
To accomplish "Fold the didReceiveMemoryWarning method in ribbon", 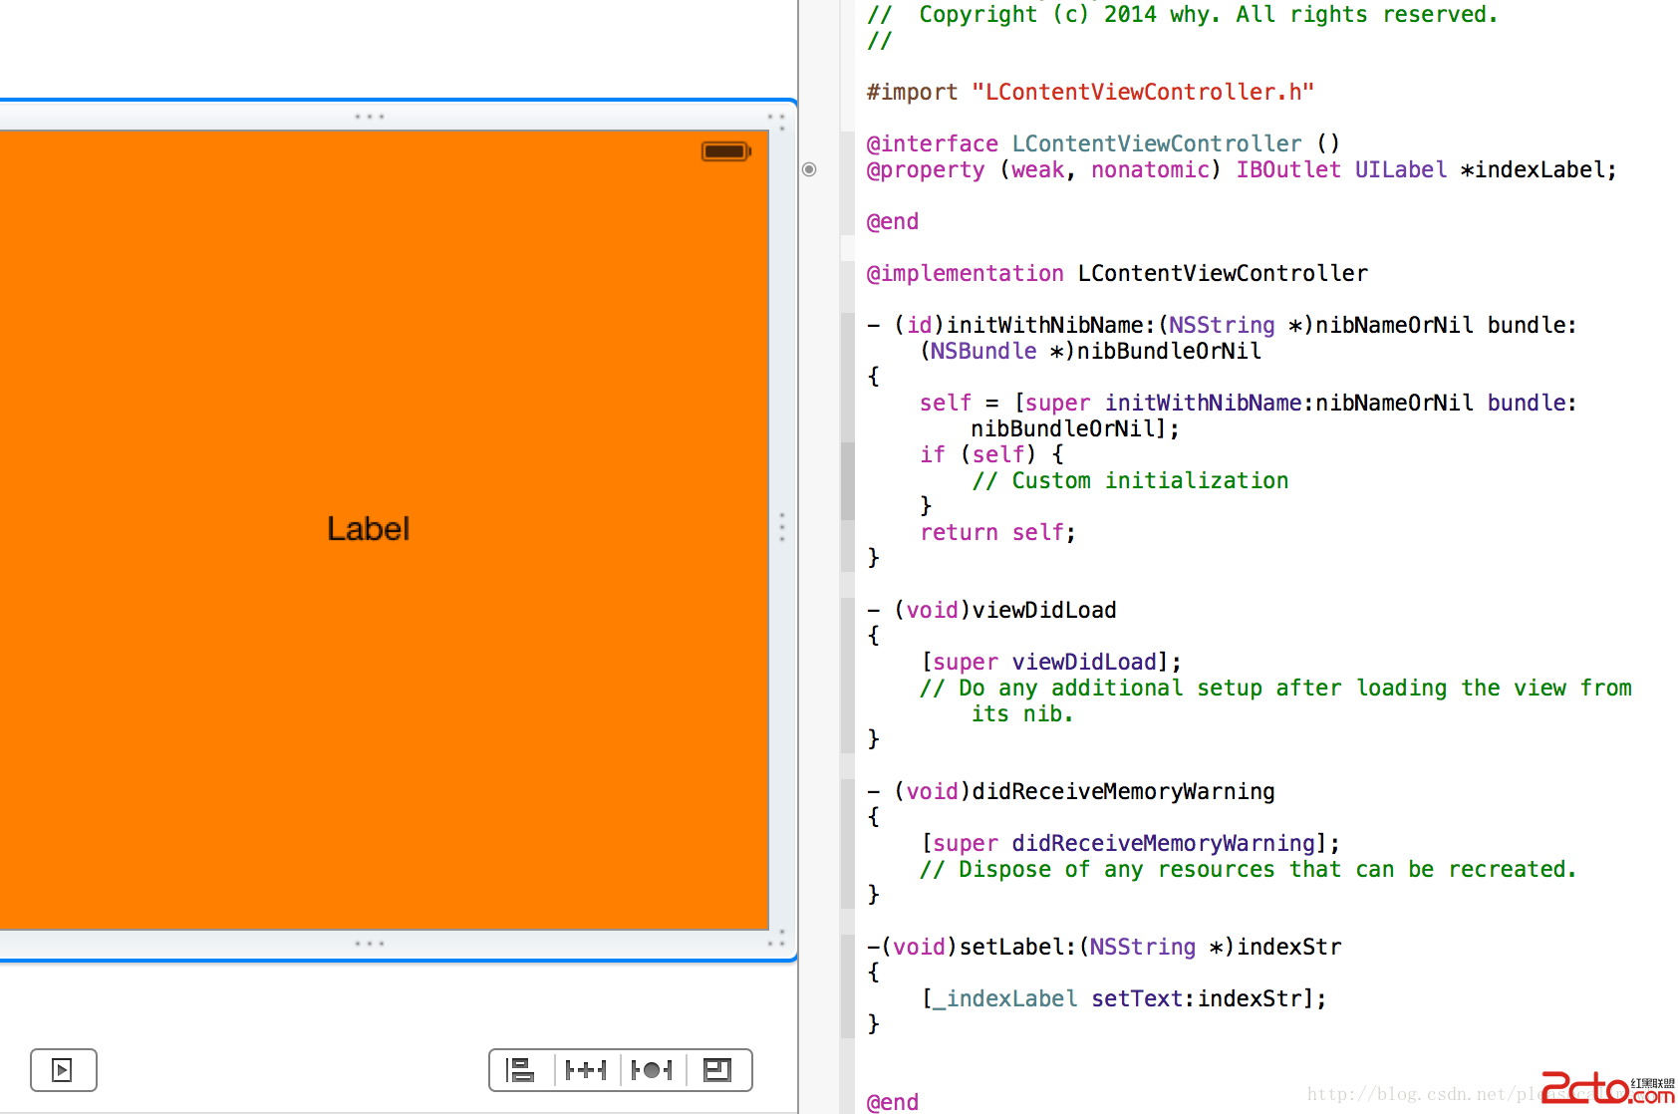I will (847, 843).
